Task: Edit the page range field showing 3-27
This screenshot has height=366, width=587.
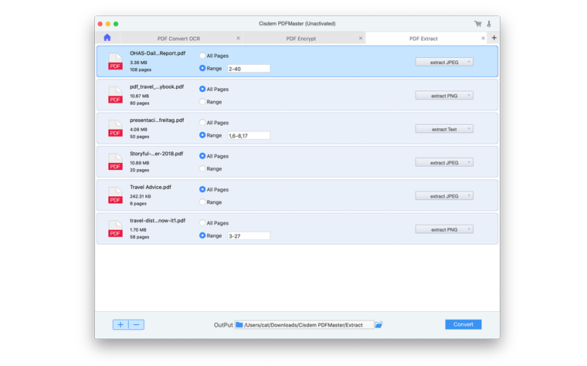Action: tap(249, 236)
